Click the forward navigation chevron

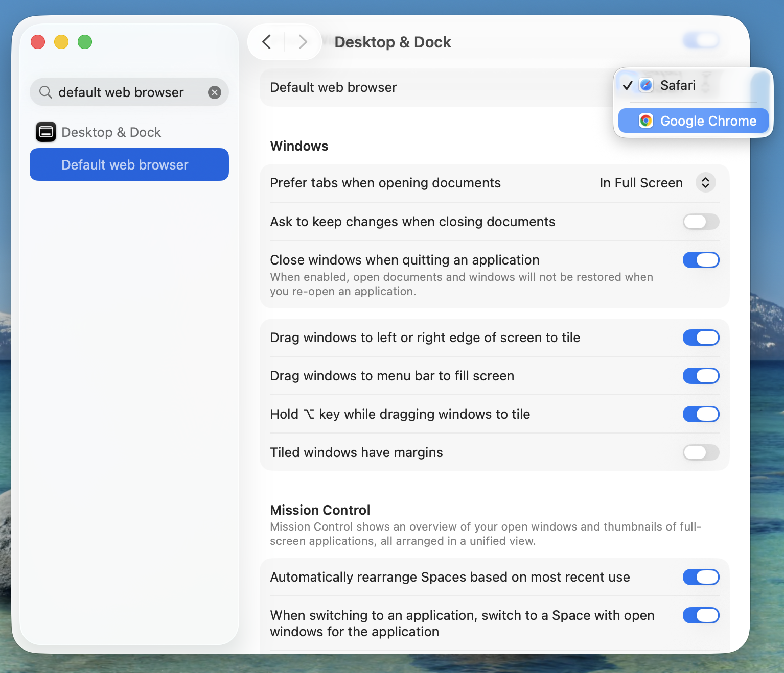[303, 42]
